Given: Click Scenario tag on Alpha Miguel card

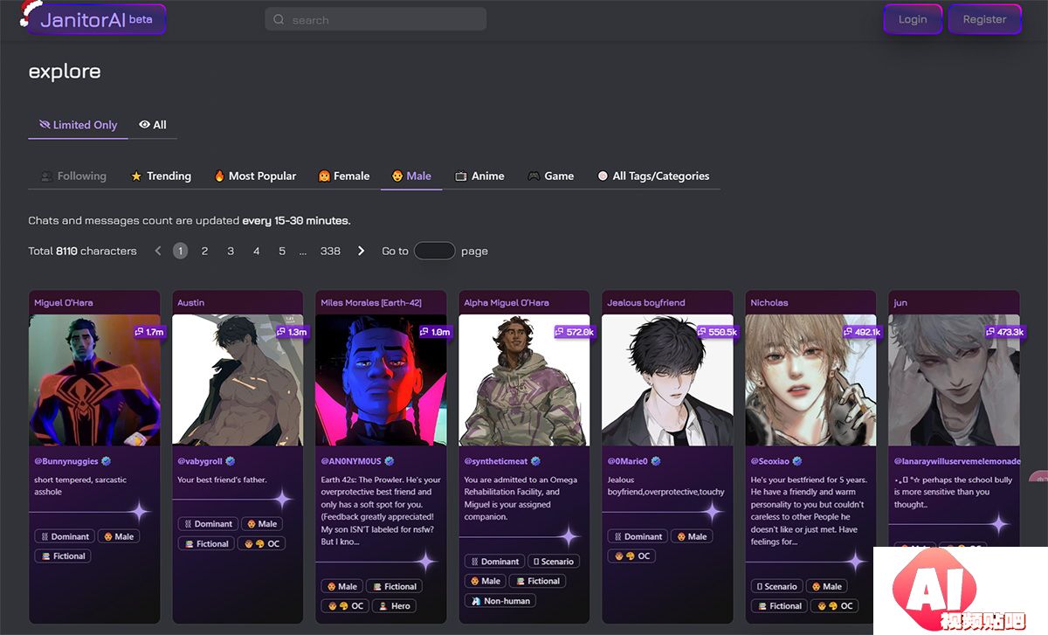Looking at the screenshot, I should click(x=552, y=561).
